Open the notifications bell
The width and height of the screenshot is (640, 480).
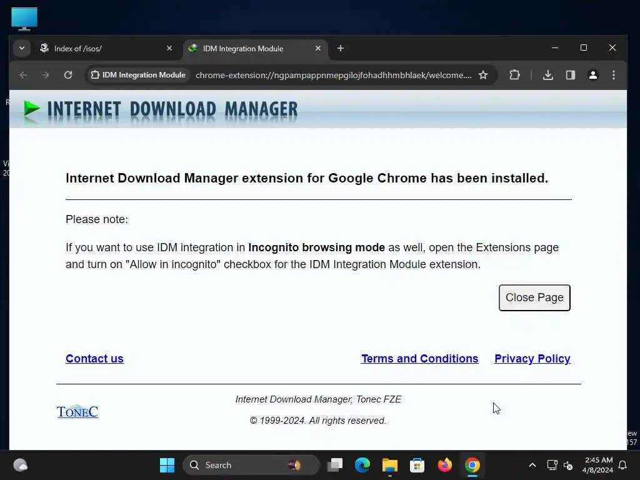623,465
